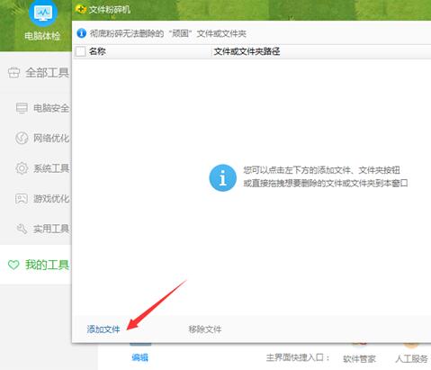Click the 实用工具 wrench icon
431x370 pixels.
(22, 229)
